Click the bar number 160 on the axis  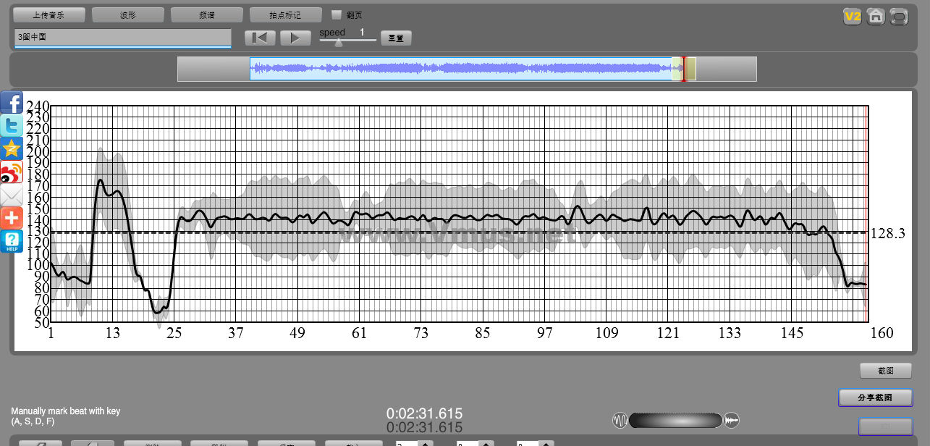click(882, 333)
